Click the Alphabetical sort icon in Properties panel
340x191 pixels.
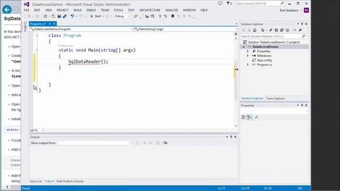tap(249, 117)
